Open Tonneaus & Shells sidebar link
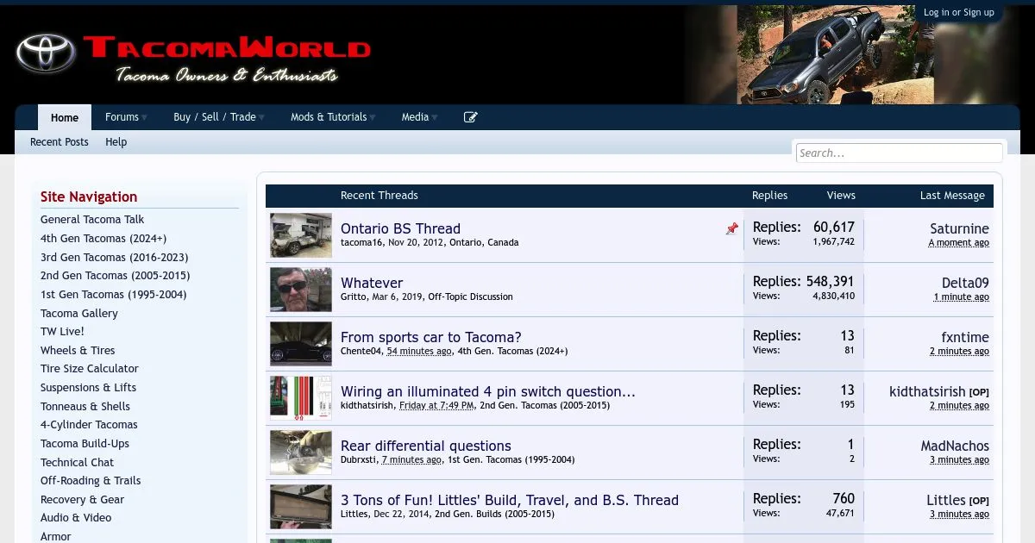1035x543 pixels. click(x=85, y=407)
